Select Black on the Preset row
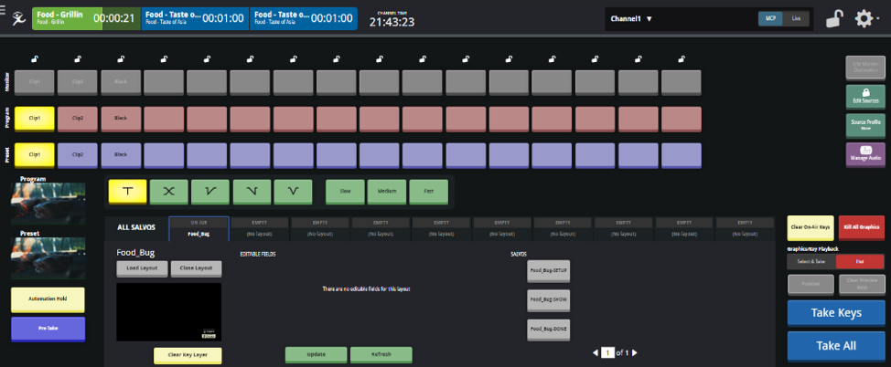This screenshot has width=891, height=367. tap(121, 155)
